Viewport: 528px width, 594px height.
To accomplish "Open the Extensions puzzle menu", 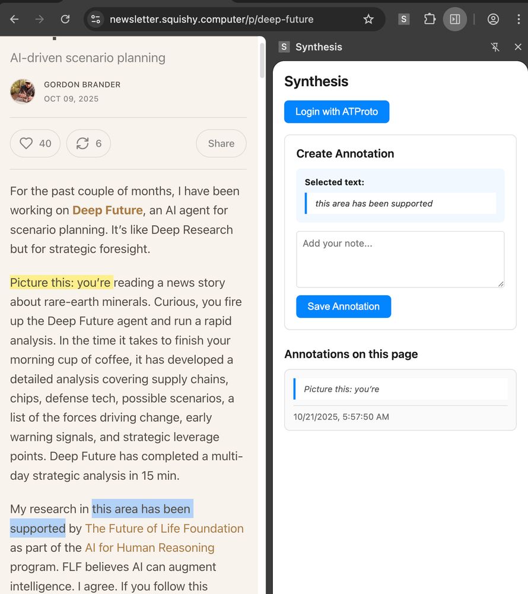I will point(430,19).
